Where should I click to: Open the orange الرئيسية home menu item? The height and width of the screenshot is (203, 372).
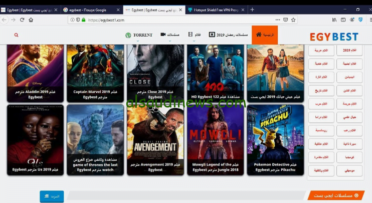pos(265,35)
